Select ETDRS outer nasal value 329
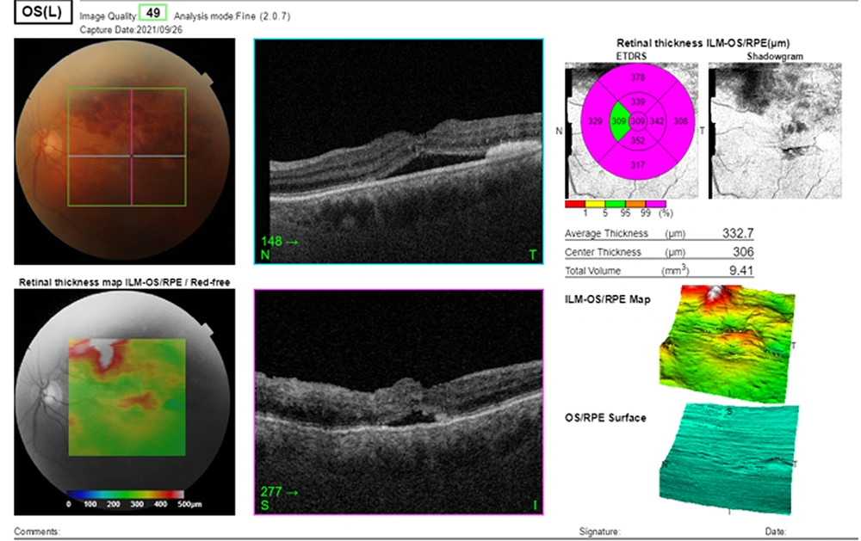The height and width of the screenshot is (541, 861). (x=595, y=121)
